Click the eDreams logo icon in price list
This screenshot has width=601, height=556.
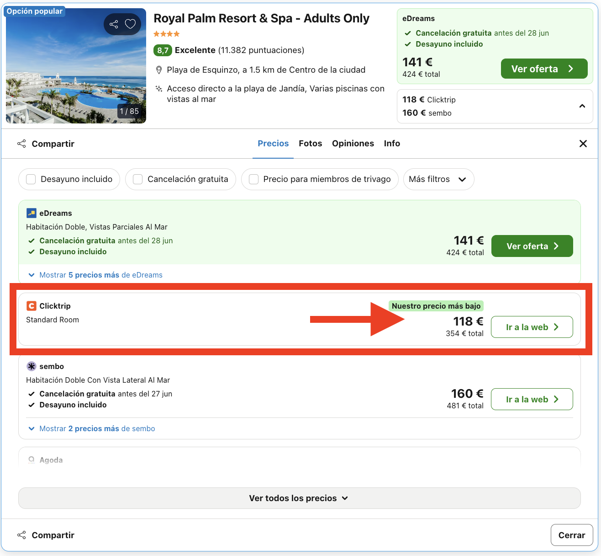[x=32, y=213]
